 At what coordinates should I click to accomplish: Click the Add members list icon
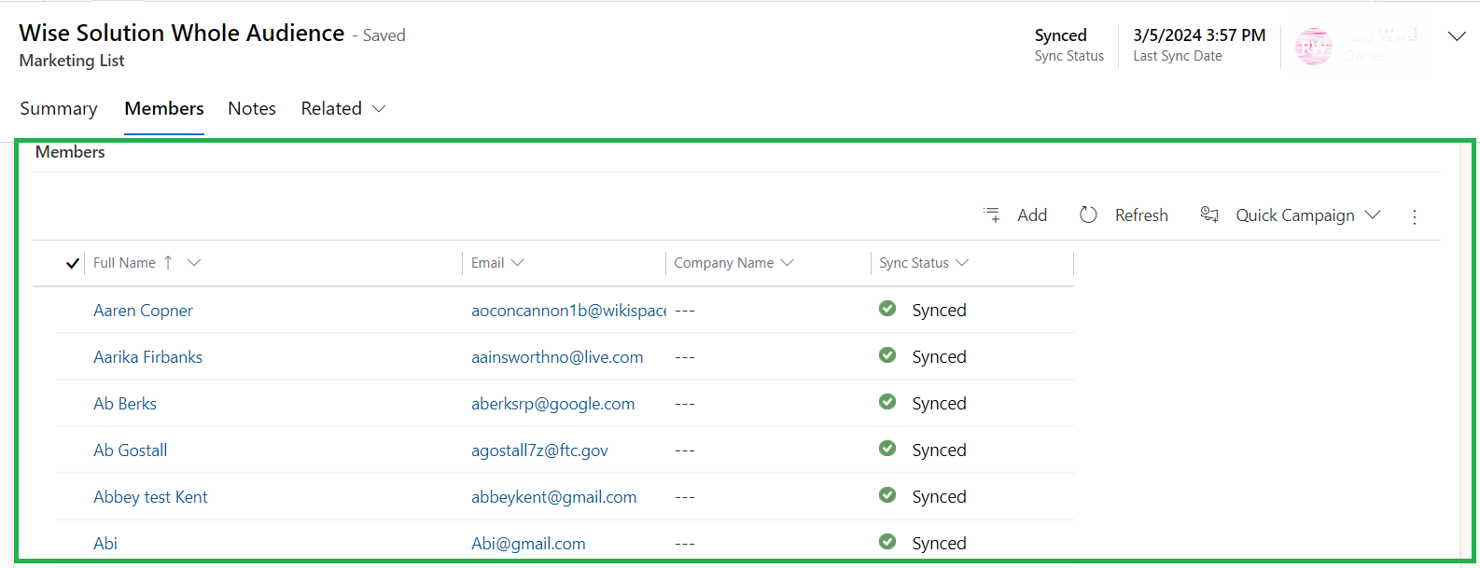click(991, 215)
